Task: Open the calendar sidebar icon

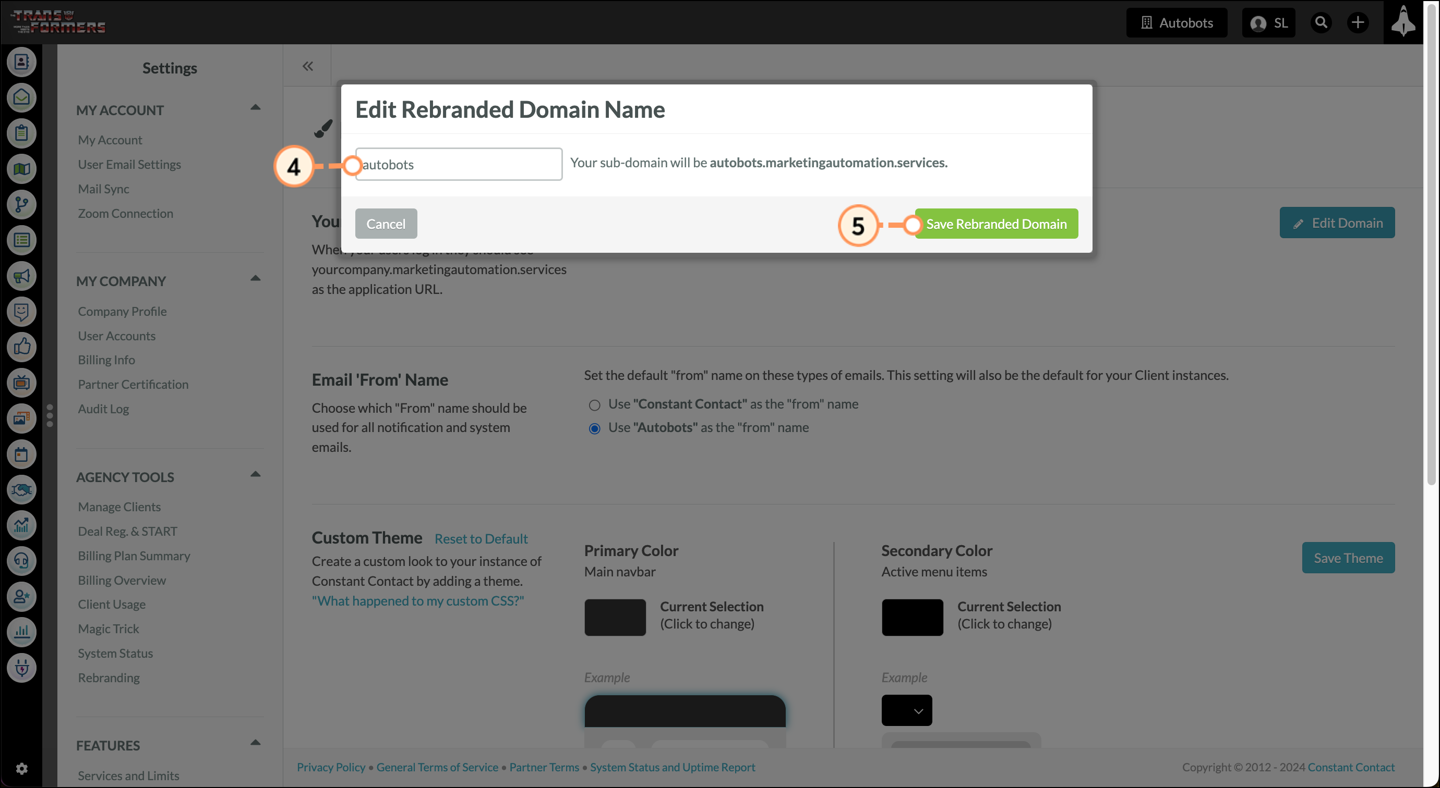Action: [x=21, y=454]
